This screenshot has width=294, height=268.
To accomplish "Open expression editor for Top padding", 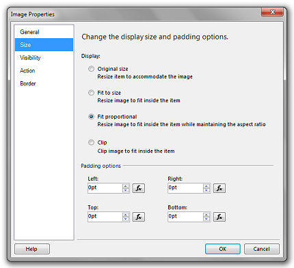I will click(139, 217).
